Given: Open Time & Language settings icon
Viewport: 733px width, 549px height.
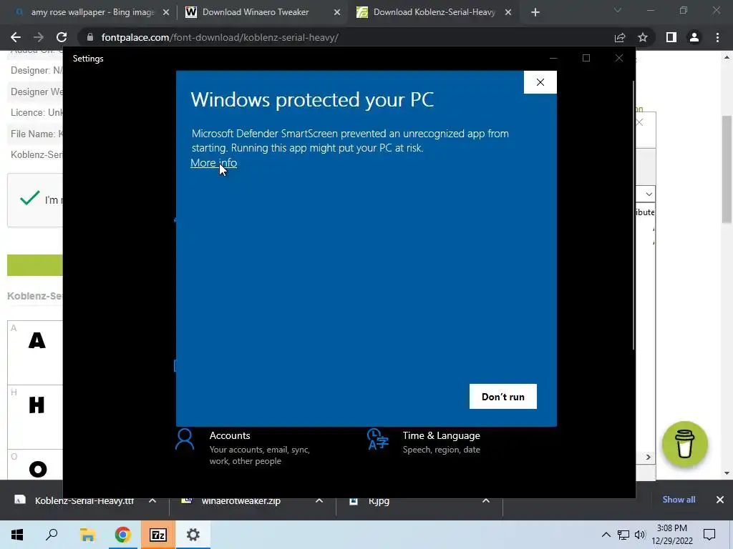Looking at the screenshot, I should pyautogui.click(x=378, y=440).
